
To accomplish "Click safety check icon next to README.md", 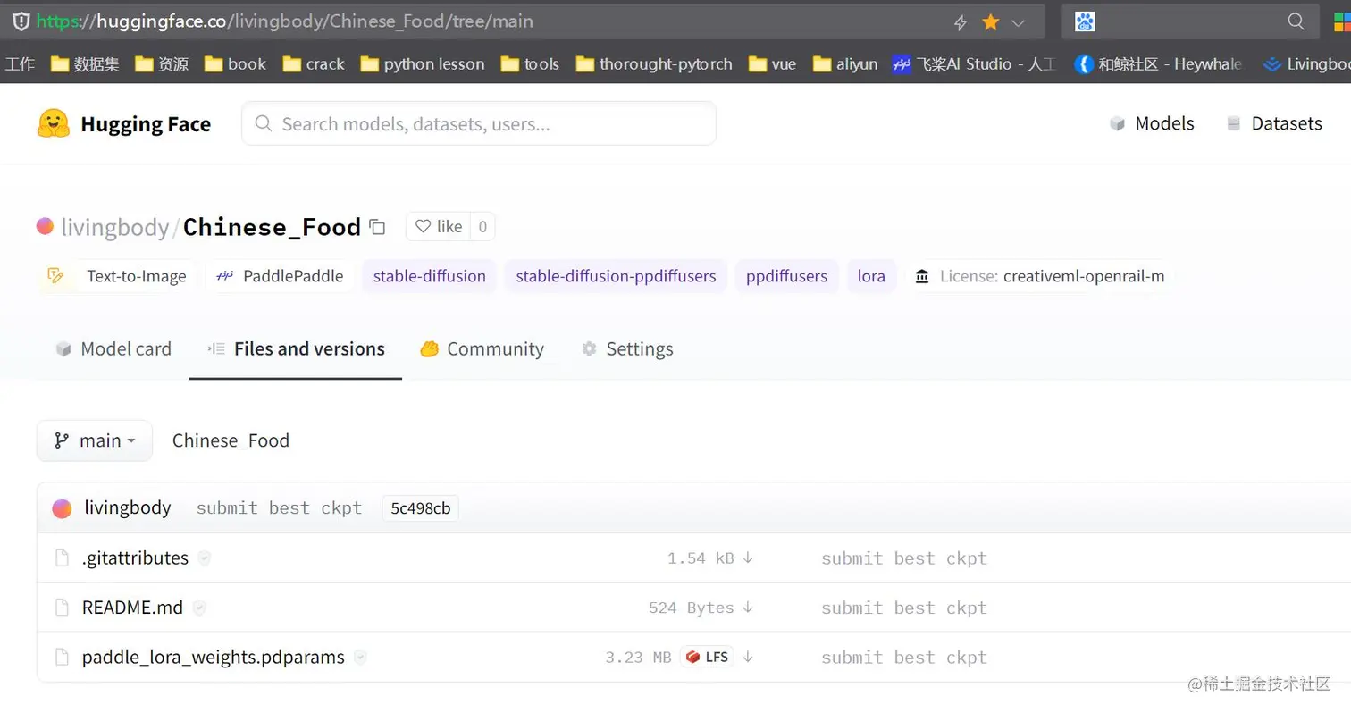I will [199, 608].
